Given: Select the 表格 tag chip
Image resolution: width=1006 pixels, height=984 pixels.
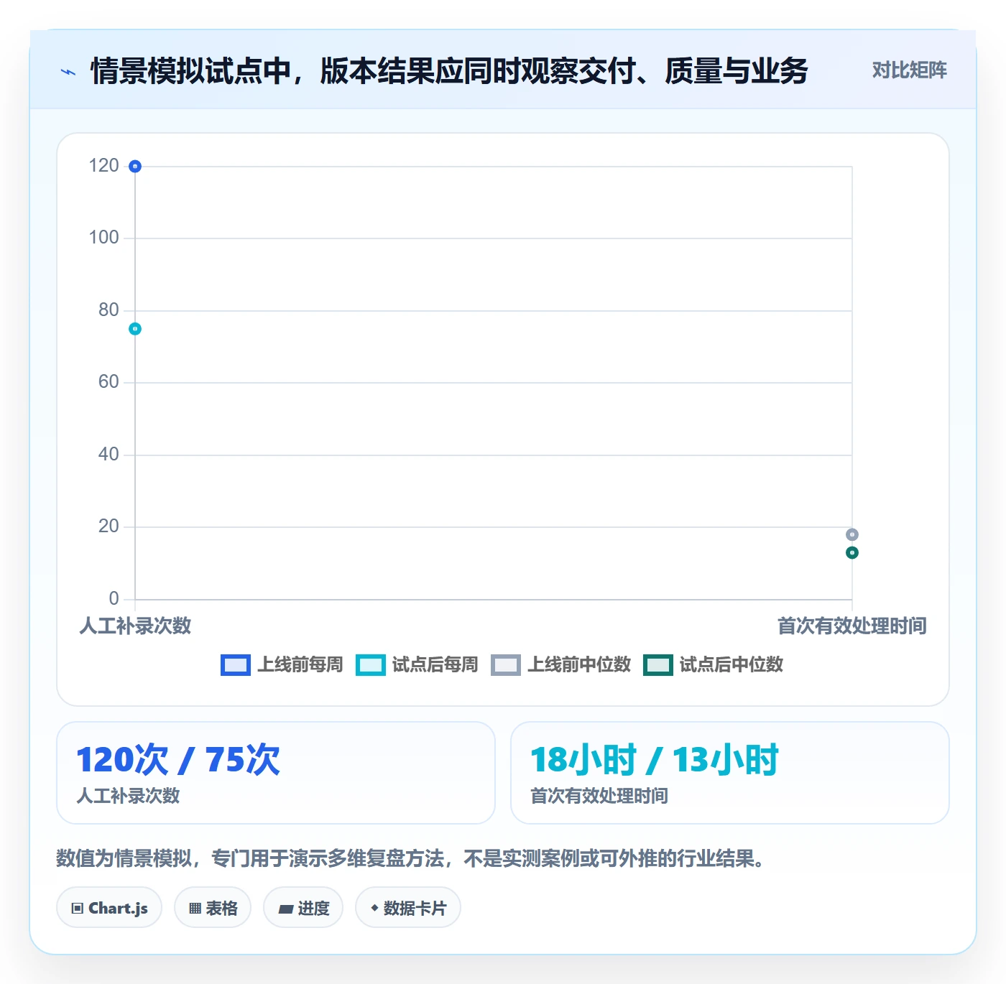Looking at the screenshot, I should pos(213,908).
